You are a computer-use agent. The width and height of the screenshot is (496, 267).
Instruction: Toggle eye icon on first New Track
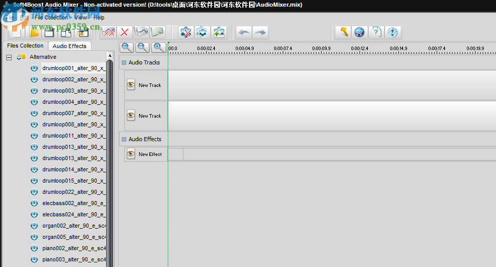131,85
